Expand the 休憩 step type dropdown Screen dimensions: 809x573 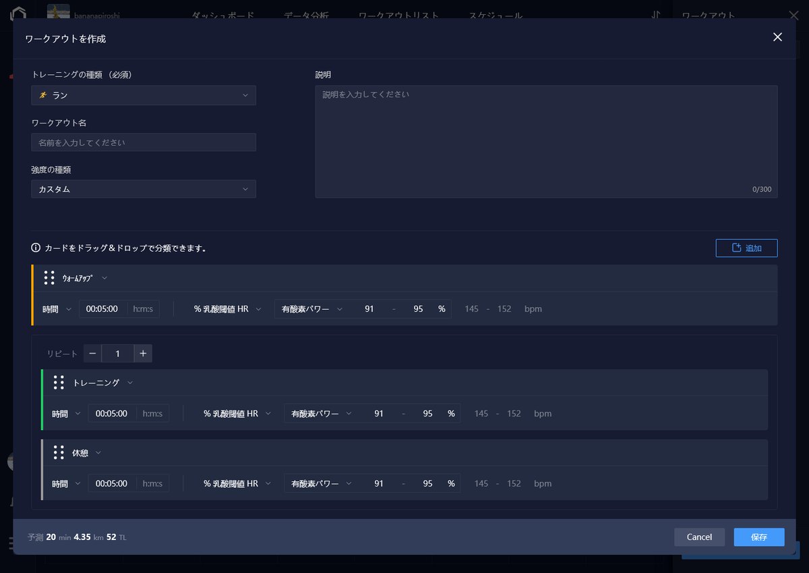pyautogui.click(x=86, y=453)
